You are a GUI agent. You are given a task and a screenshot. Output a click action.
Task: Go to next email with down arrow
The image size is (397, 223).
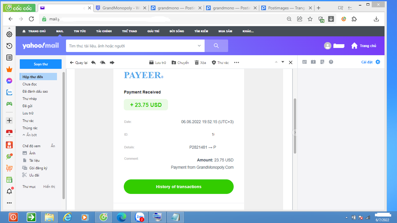(283, 62)
